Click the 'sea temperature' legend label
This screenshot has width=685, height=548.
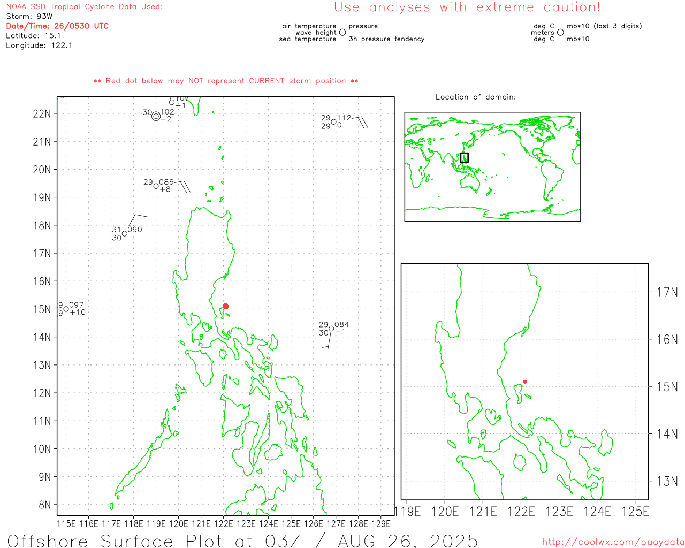308,39
